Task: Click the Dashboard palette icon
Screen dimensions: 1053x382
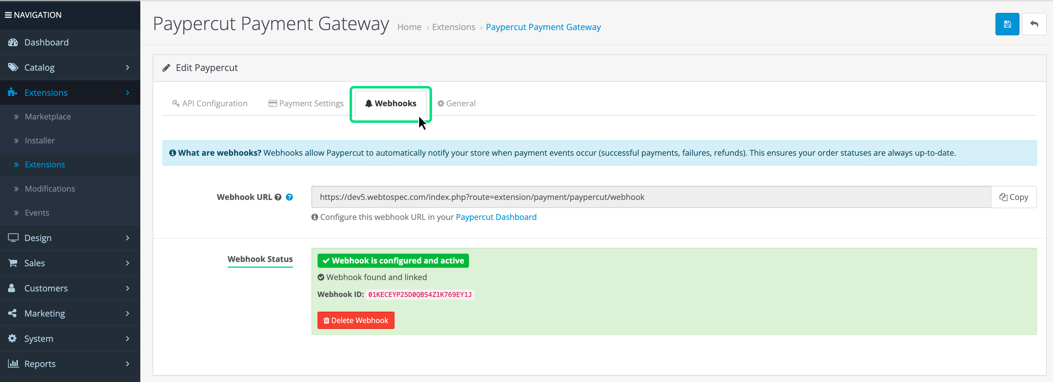Action: coord(13,42)
